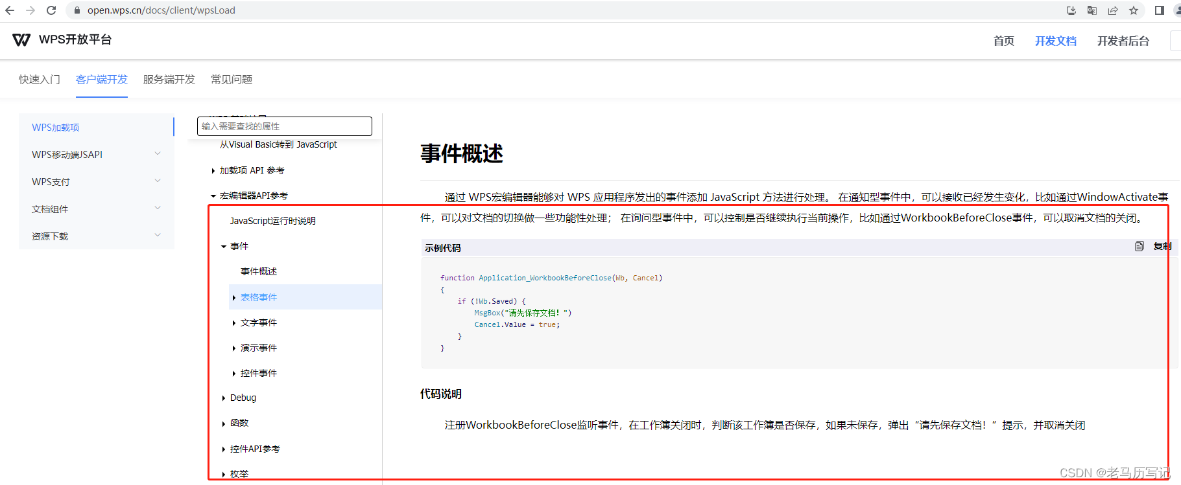The width and height of the screenshot is (1181, 485).
Task: Expand 加载项 API 参考 tree node
Action: tap(213, 171)
